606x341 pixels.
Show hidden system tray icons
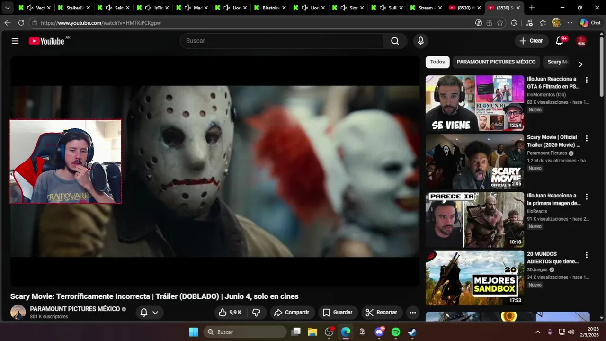537,332
